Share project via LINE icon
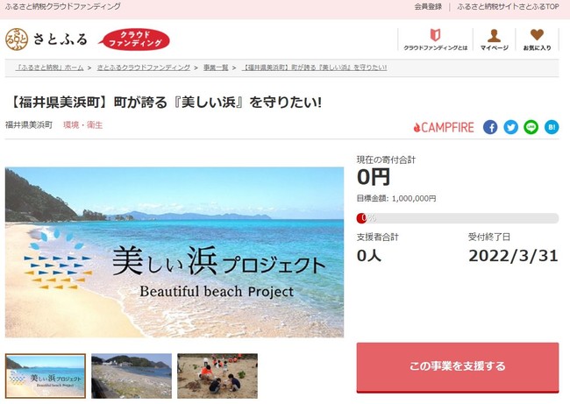570x404 pixels. 531,127
